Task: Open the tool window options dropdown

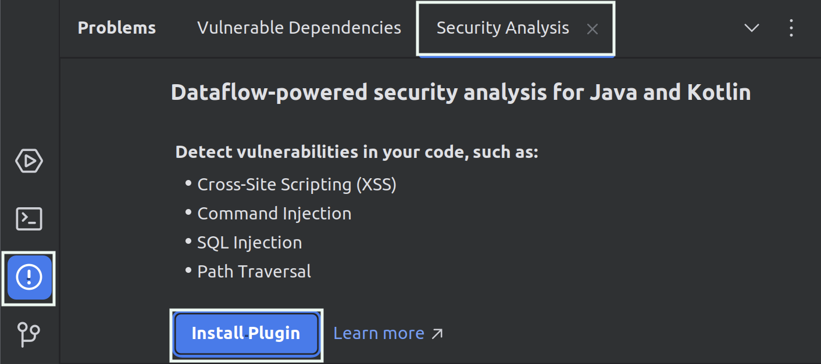Action: click(x=751, y=27)
